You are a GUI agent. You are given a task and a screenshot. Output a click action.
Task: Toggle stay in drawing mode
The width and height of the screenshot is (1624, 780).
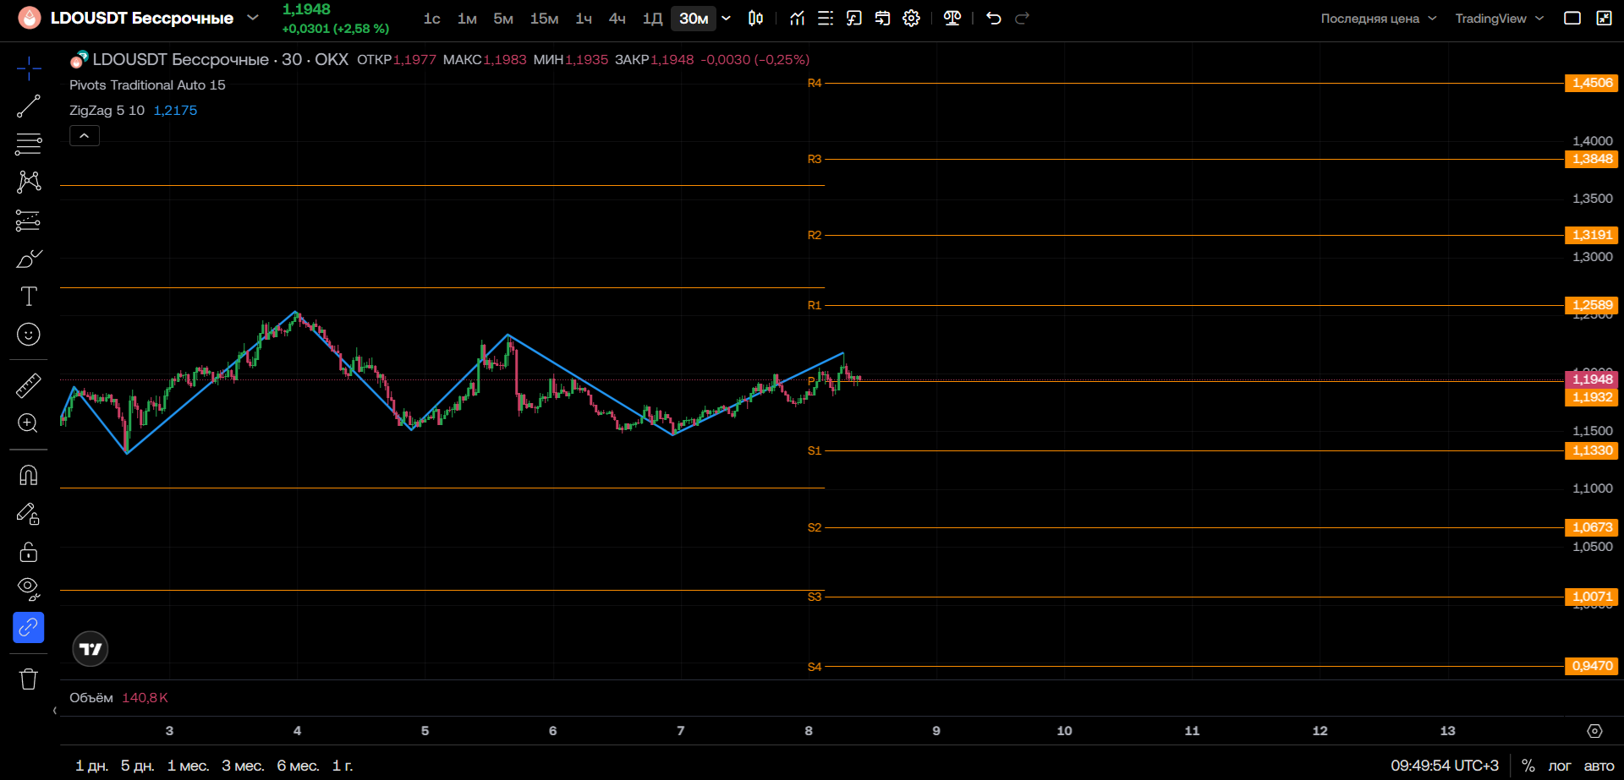[29, 514]
